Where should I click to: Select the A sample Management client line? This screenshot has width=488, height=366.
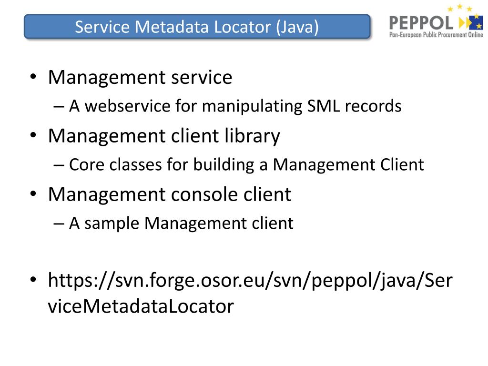coord(181,224)
